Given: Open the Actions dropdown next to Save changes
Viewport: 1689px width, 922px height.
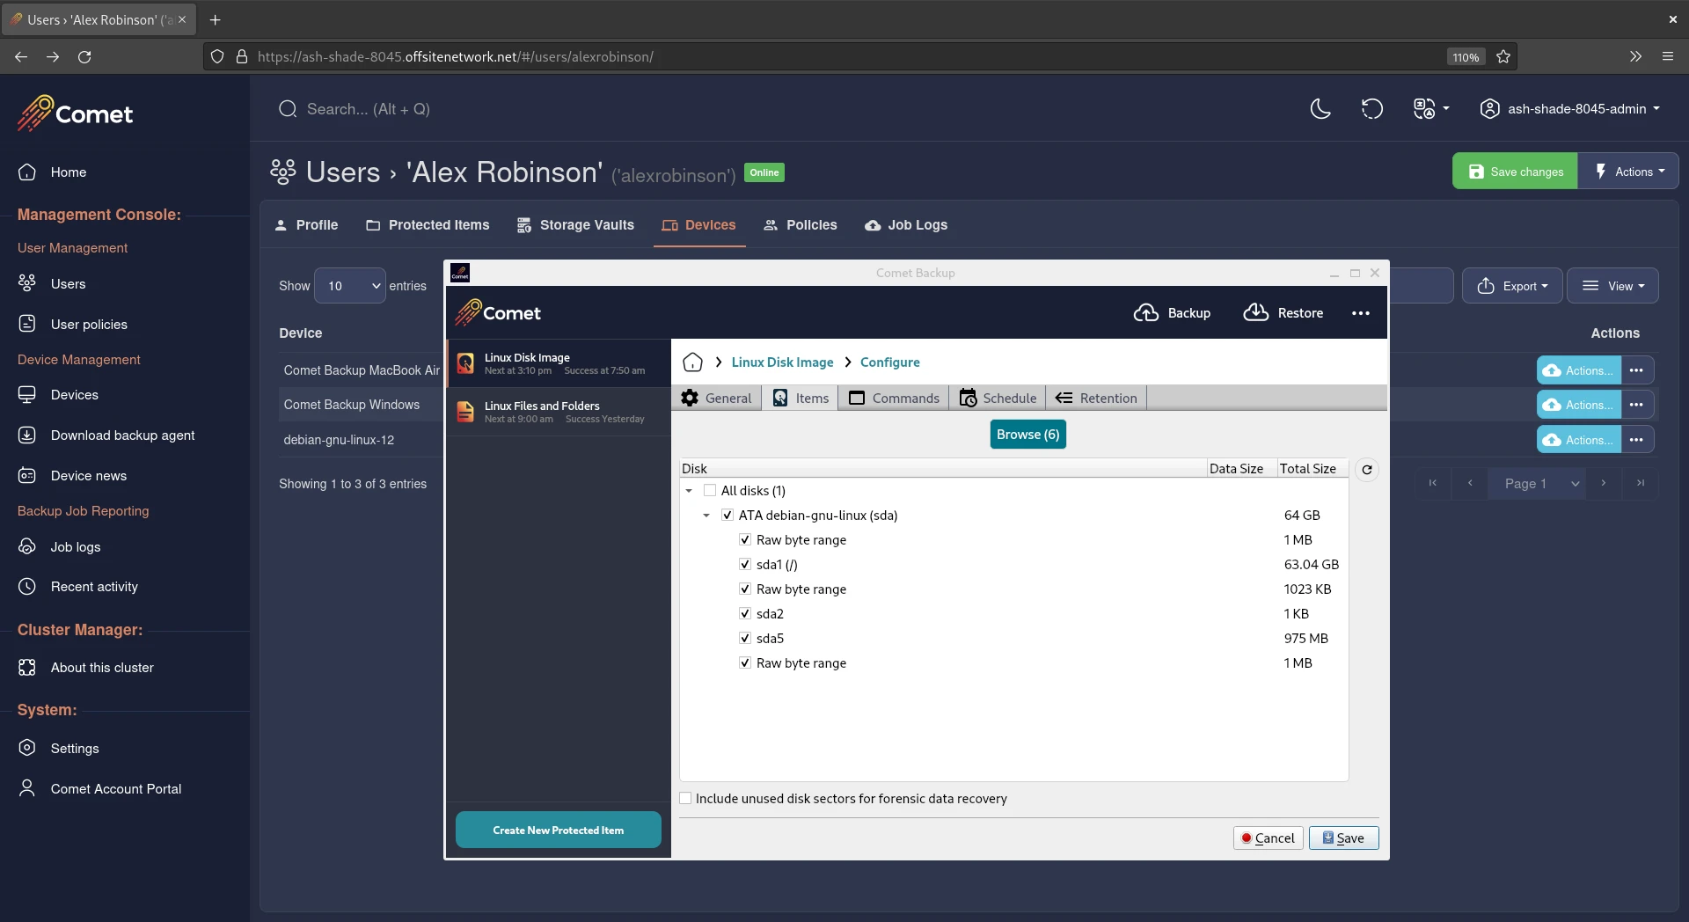Looking at the screenshot, I should coord(1628,172).
